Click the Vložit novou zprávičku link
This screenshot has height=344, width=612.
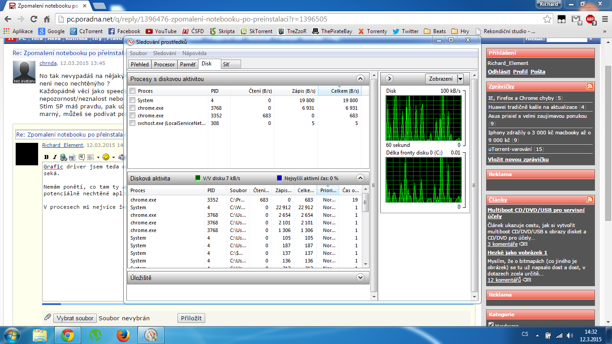pyautogui.click(x=518, y=159)
